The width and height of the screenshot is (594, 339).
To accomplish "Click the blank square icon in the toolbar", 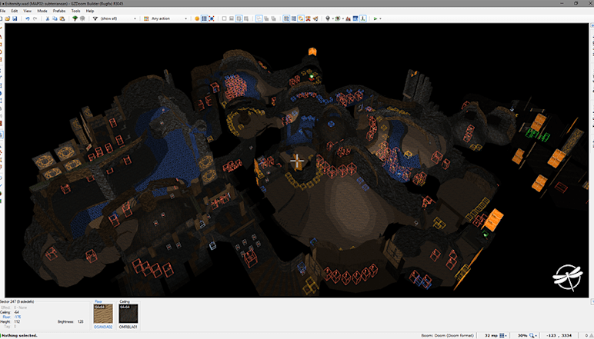I will 224,18.
